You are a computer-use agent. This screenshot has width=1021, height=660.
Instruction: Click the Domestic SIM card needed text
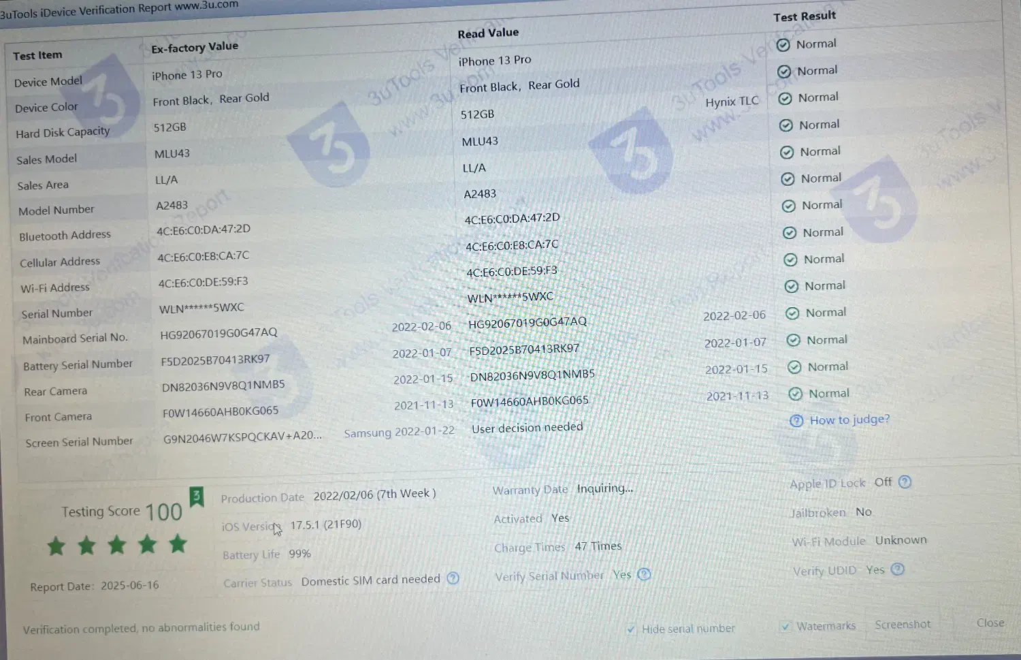pyautogui.click(x=371, y=580)
